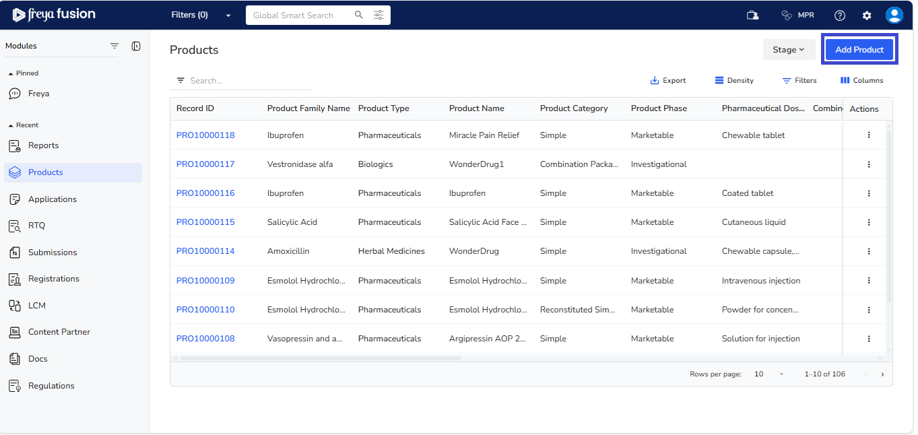Click the Global Smart Search field

(299, 15)
